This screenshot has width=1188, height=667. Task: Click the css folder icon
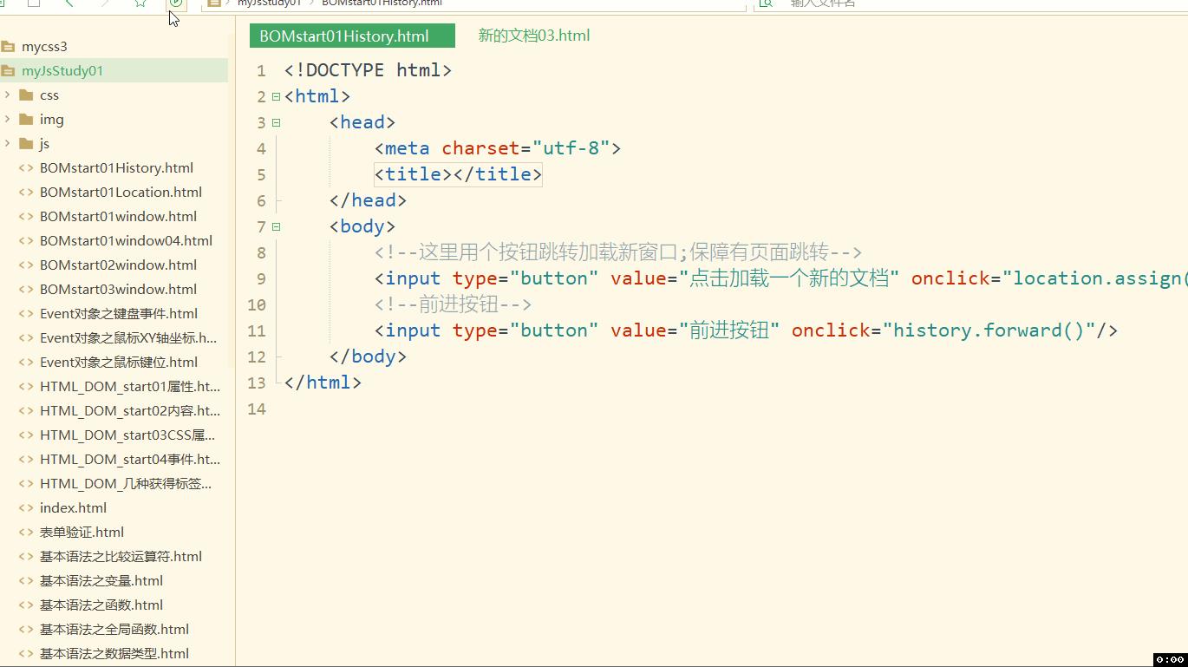point(26,95)
